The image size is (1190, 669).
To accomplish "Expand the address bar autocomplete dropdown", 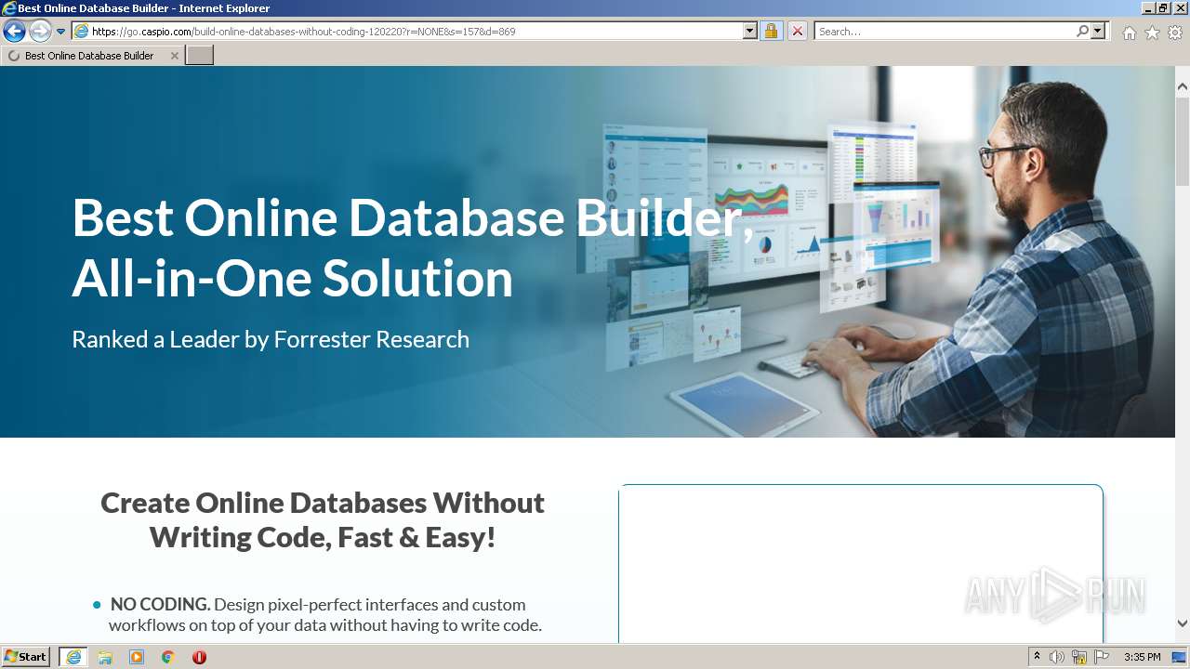I will tap(750, 31).
